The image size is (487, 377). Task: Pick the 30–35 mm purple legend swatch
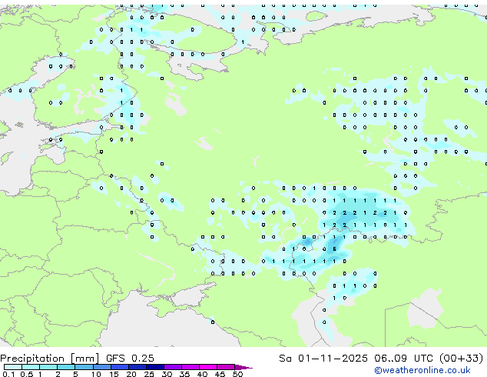(172, 367)
